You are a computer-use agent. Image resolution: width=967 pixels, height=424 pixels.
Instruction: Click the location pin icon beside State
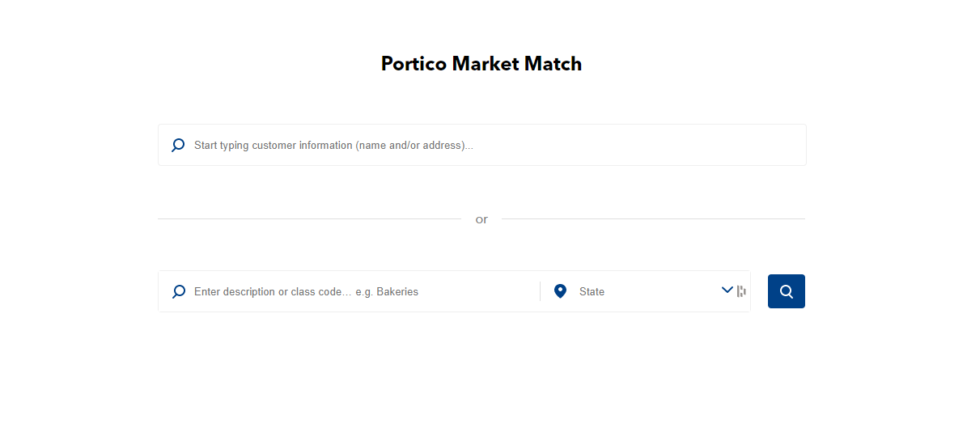point(560,291)
